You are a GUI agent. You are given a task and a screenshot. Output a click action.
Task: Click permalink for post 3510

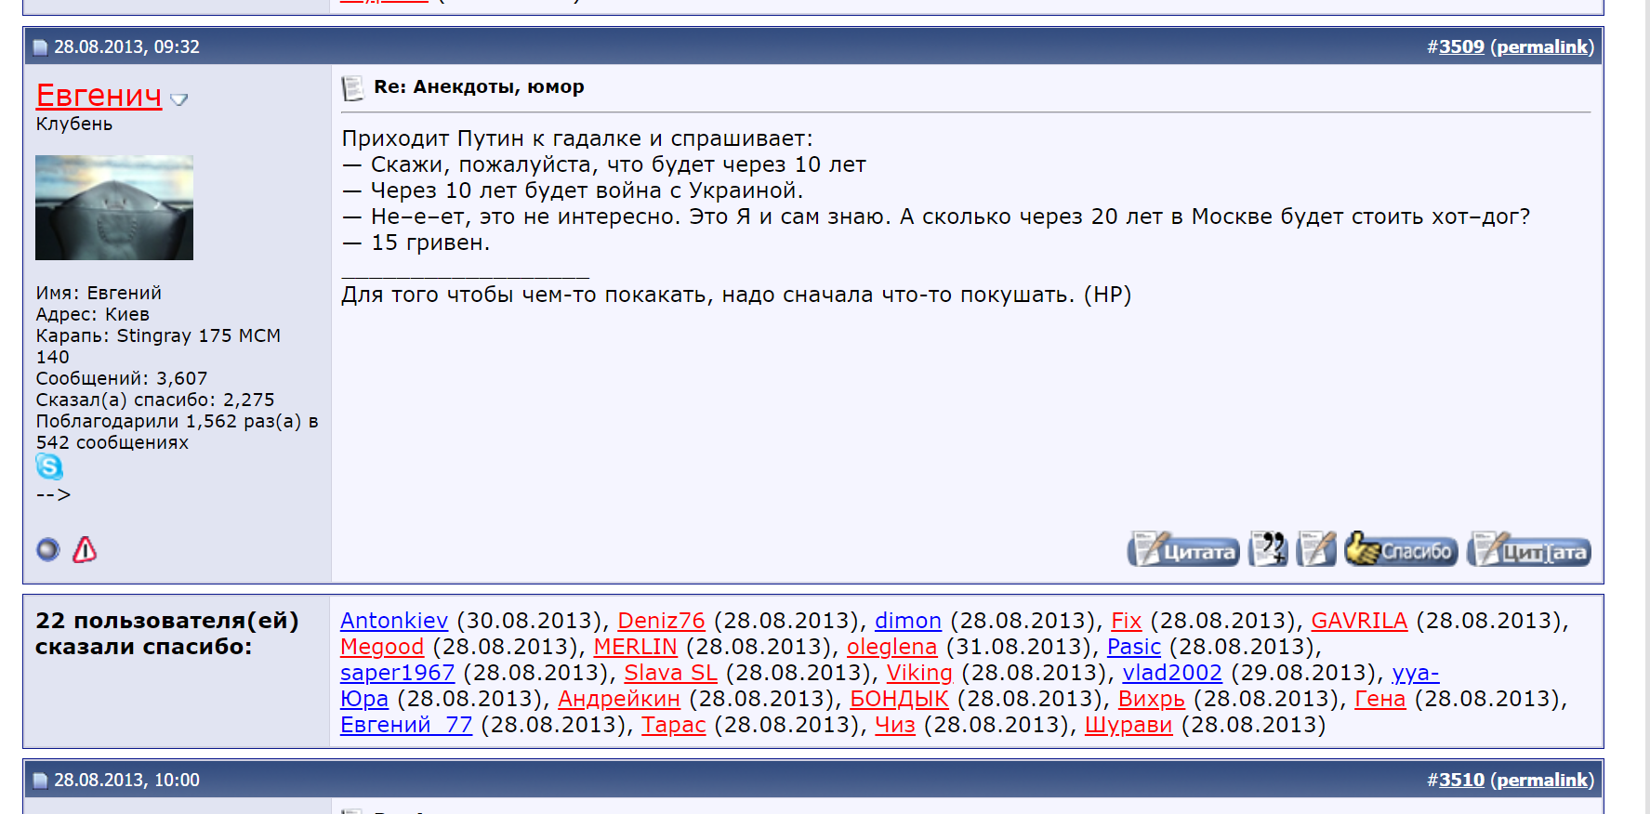1541,780
